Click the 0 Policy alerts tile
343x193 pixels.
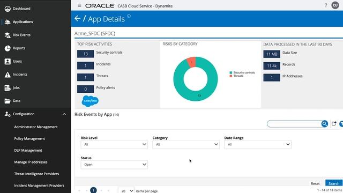point(86,89)
